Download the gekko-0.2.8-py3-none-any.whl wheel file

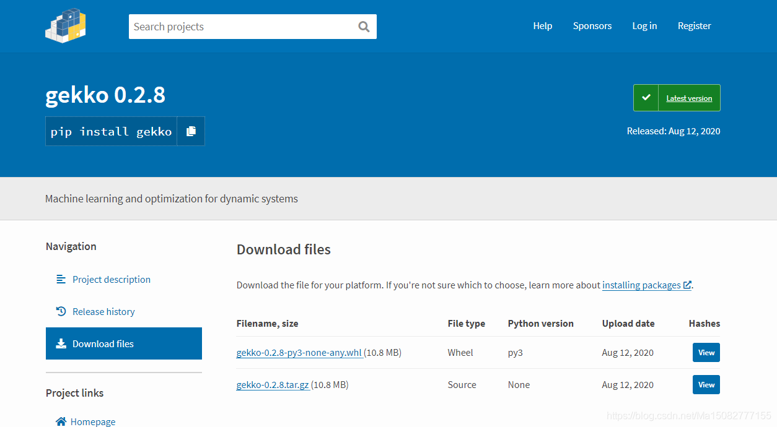[x=300, y=352]
